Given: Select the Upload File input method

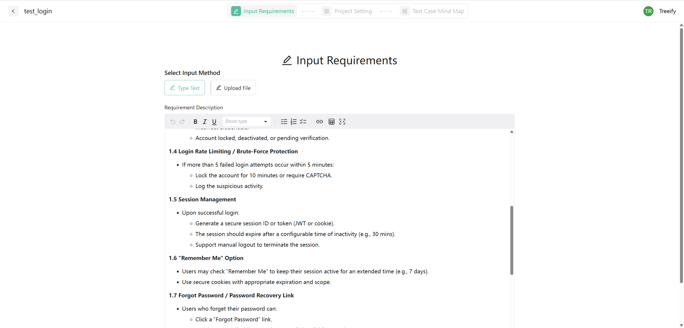Looking at the screenshot, I should click(x=233, y=88).
